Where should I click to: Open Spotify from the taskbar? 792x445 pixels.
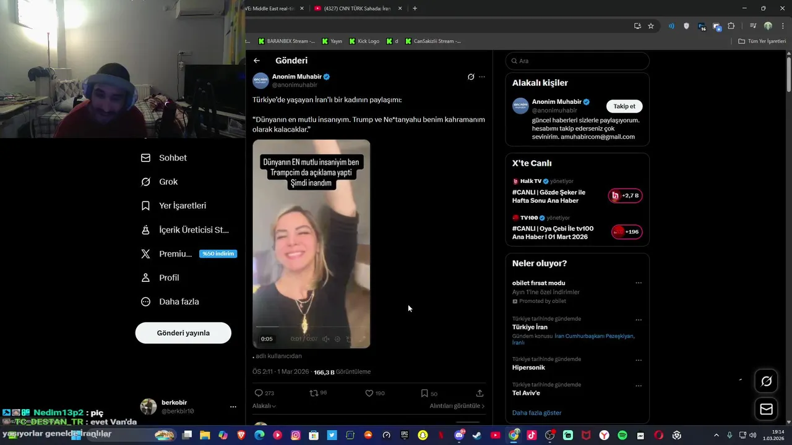click(622, 435)
